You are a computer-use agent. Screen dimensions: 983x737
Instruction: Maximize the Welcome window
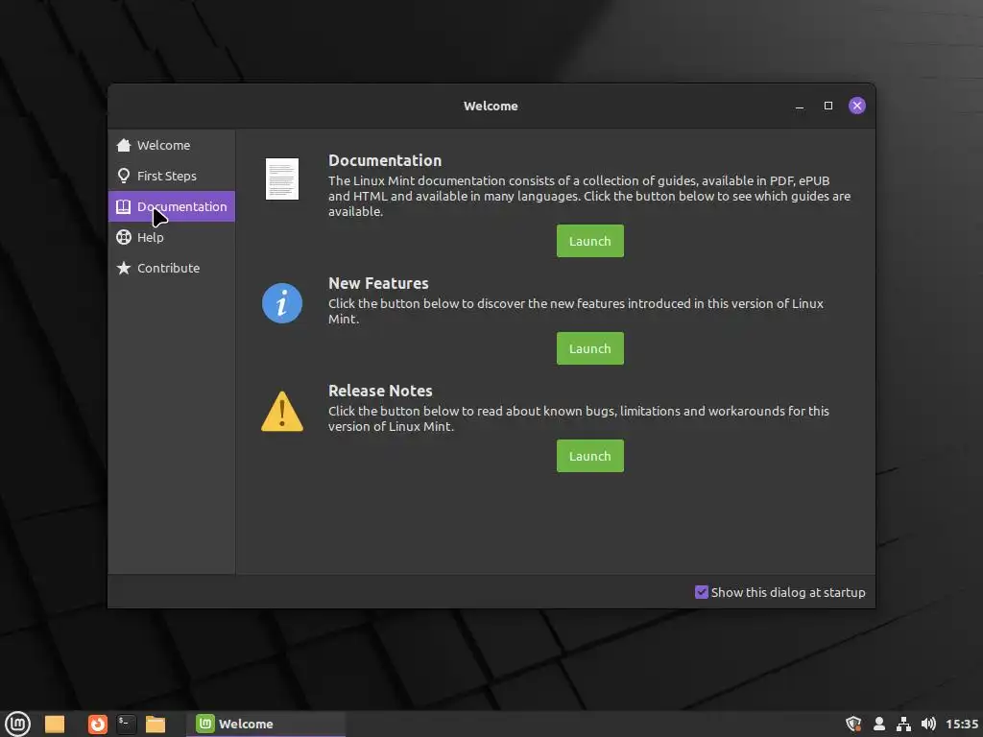click(828, 106)
